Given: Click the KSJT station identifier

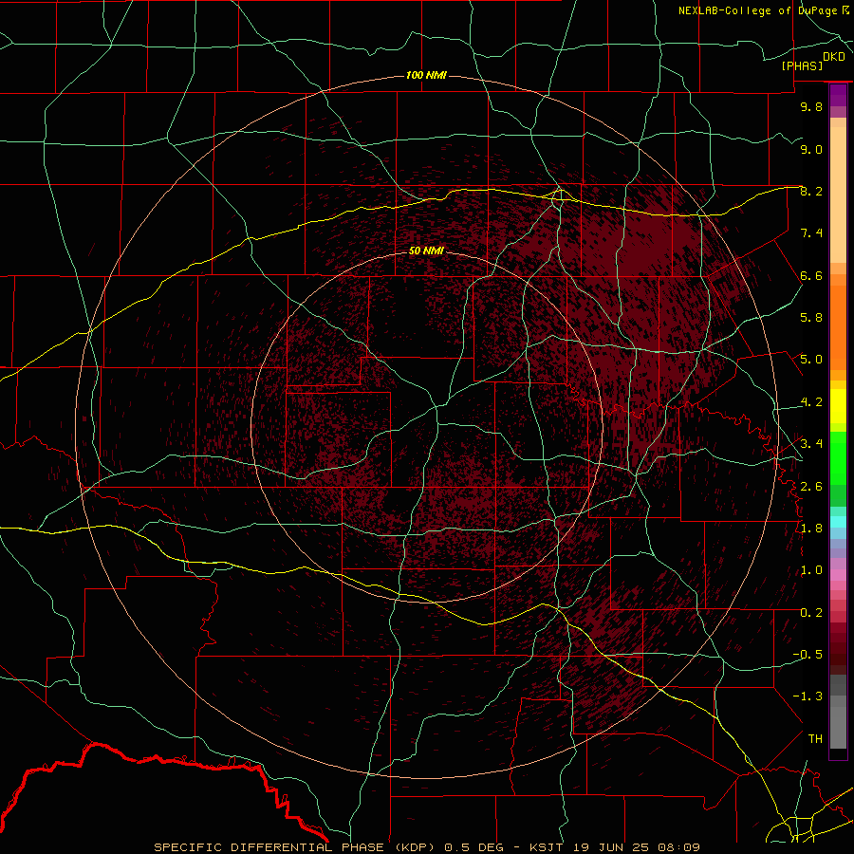Looking at the screenshot, I should coord(548,847).
